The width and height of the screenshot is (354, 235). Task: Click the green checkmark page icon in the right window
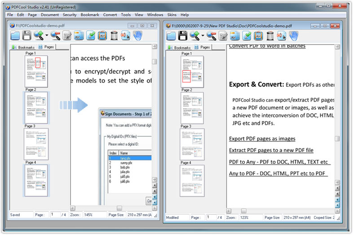[x=247, y=36]
